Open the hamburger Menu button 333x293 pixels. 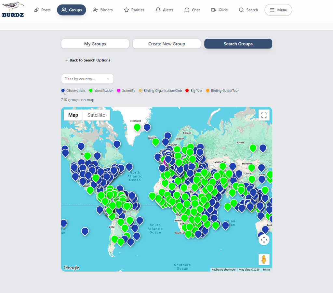pyautogui.click(x=278, y=10)
